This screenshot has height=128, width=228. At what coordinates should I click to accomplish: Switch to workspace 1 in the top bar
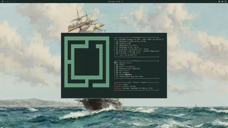click(x=5, y=1)
